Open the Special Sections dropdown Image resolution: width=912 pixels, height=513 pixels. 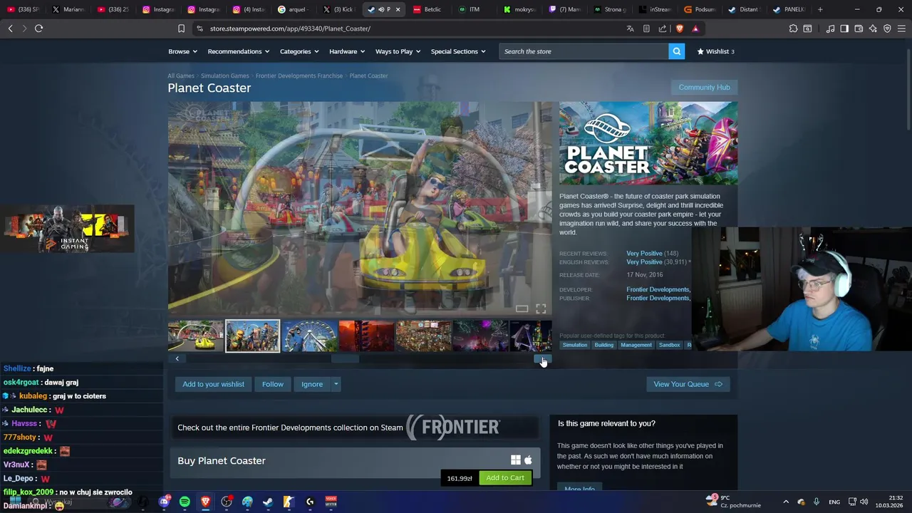458,51
